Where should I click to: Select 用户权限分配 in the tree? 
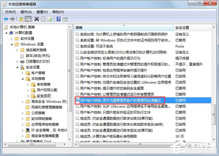pyautogui.click(x=47, y=90)
